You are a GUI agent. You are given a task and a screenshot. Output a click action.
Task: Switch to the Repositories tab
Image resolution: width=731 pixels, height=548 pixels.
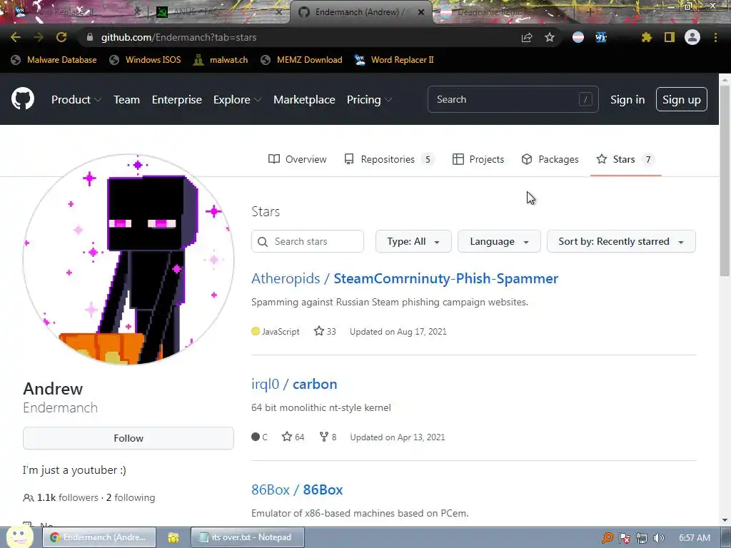388,159
